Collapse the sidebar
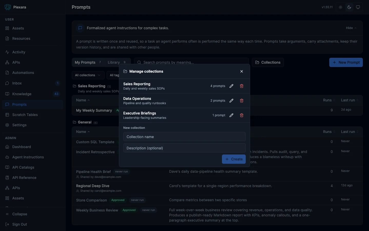369x231 pixels. (x=33, y=214)
